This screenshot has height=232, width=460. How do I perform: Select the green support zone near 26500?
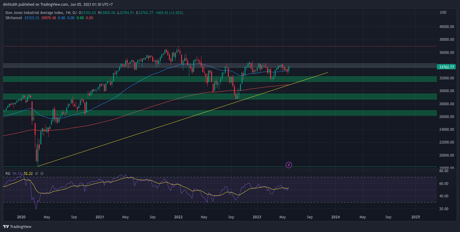(x=220, y=113)
